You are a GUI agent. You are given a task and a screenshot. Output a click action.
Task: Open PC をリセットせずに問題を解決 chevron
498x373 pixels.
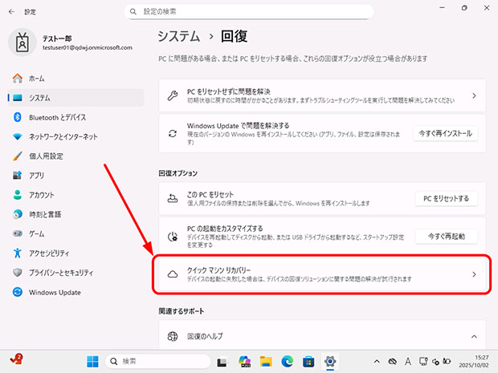point(474,95)
